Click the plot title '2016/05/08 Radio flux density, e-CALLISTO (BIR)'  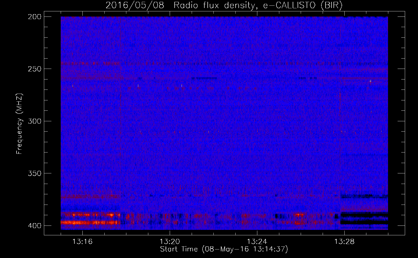point(224,5)
